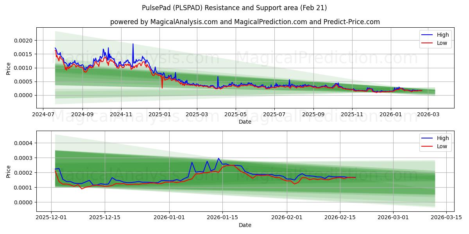Click the 'Price' axis title of bottom chart
The image size is (469, 234).
click(9, 171)
